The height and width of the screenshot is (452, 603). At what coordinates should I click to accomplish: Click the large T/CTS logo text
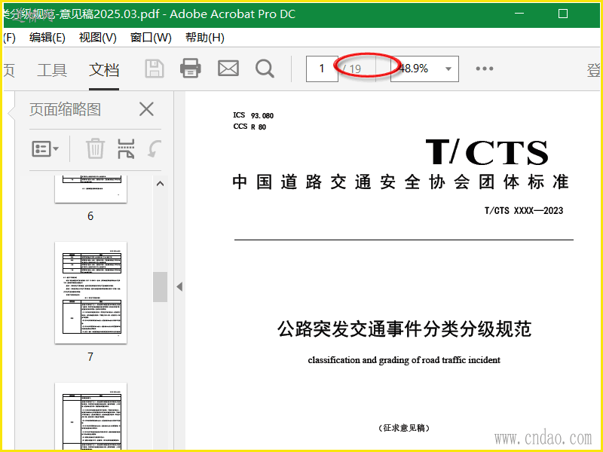487,152
